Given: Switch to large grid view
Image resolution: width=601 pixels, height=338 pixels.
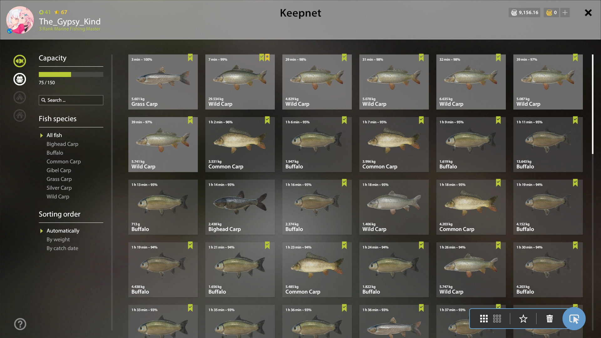Looking at the screenshot, I should click(484, 319).
